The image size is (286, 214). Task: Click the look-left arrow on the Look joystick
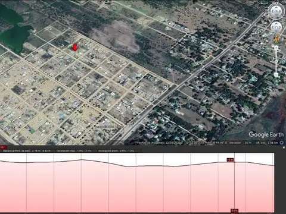pyautogui.click(x=272, y=11)
